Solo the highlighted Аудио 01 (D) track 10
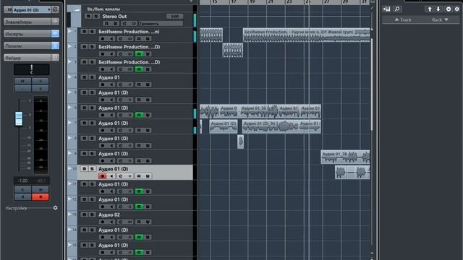This screenshot has width=463, height=260. click(92, 169)
